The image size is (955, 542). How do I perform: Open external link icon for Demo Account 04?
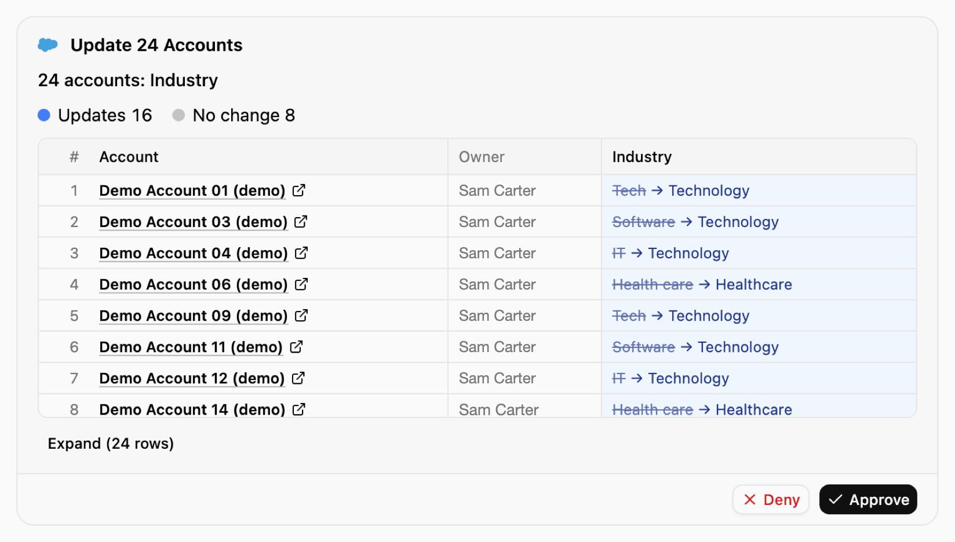(x=301, y=253)
